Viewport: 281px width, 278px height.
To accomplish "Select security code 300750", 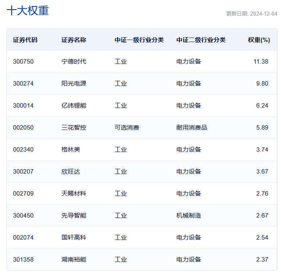I will point(23,62).
